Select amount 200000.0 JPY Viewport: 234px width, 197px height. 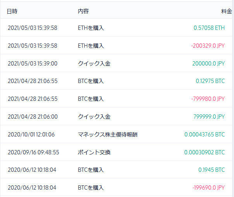coord(208,64)
